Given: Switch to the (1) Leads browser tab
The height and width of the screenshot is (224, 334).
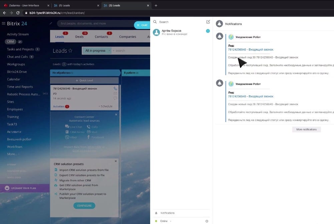Looking at the screenshot, I should 76,6.
